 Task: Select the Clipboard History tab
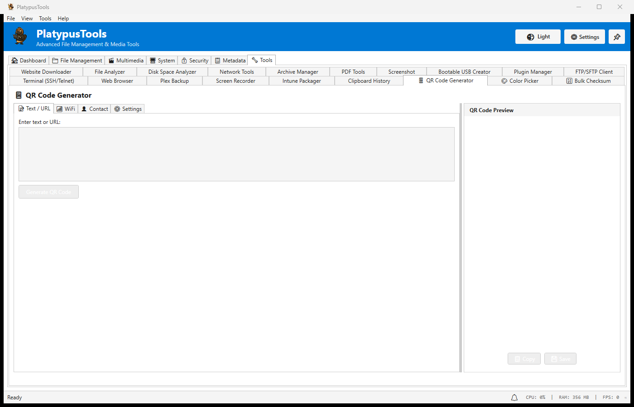coord(369,81)
